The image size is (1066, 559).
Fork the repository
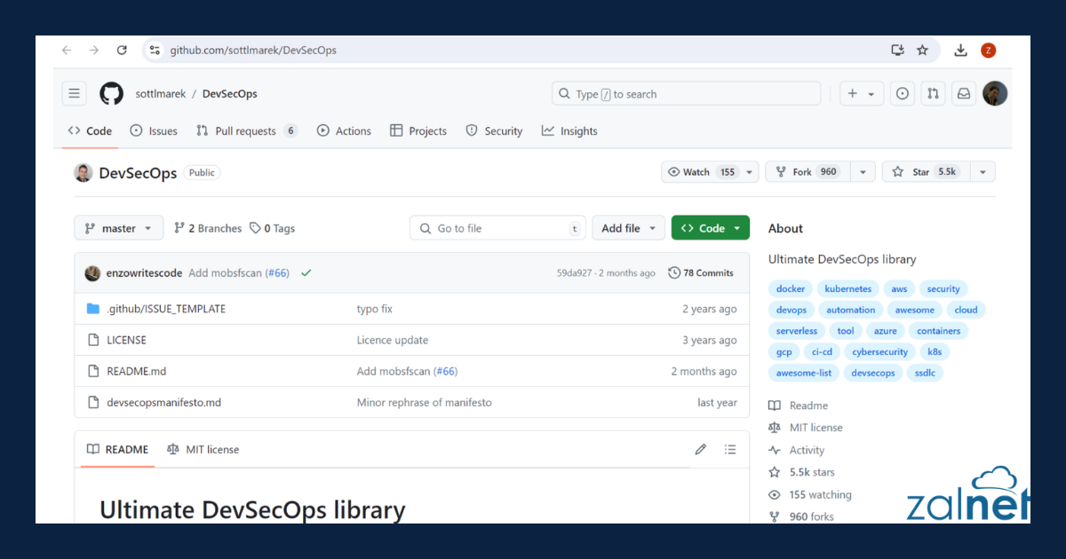[807, 172]
